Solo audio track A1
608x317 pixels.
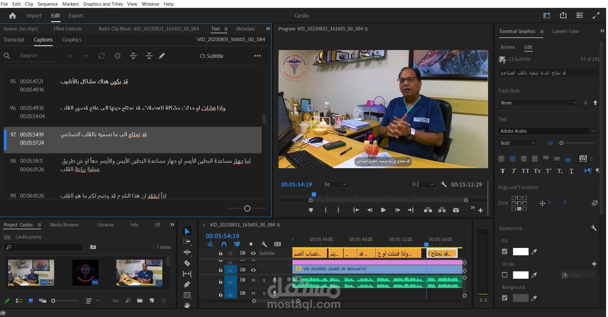tap(264, 281)
